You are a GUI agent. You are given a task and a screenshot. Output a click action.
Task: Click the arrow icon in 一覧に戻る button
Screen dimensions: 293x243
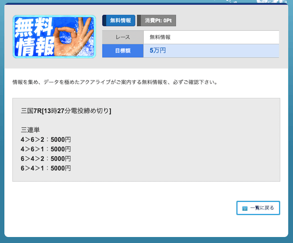coord(245,208)
